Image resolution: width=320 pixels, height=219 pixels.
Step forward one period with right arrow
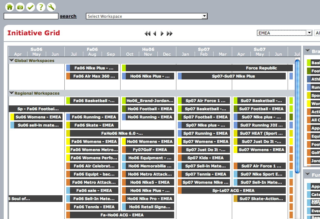(x=162, y=33)
